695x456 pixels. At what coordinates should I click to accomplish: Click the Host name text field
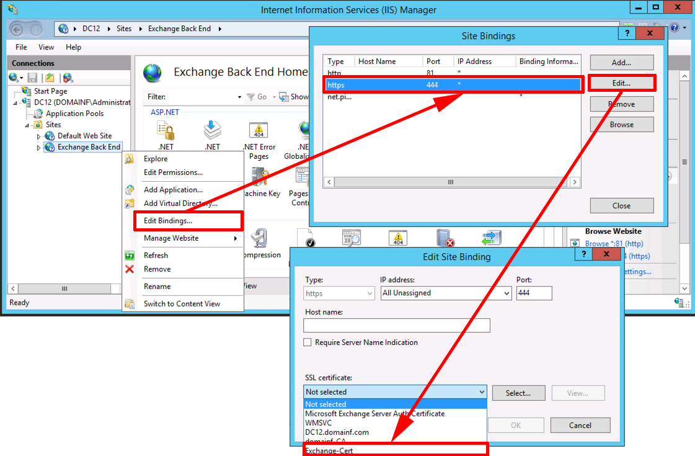396,325
